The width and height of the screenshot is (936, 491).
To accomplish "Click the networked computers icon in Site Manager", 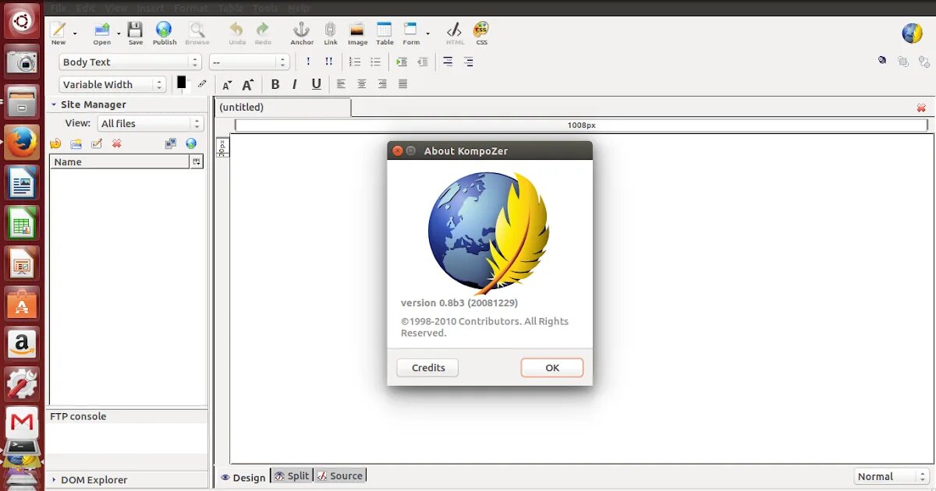I will point(171,143).
